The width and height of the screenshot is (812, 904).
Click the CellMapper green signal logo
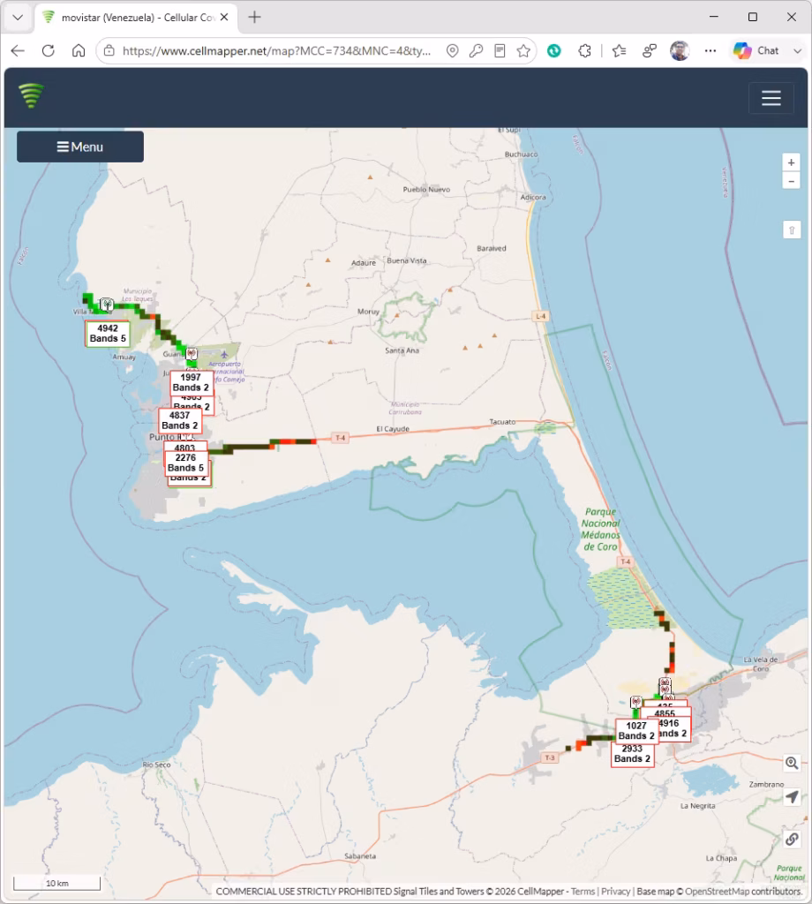pyautogui.click(x=31, y=95)
